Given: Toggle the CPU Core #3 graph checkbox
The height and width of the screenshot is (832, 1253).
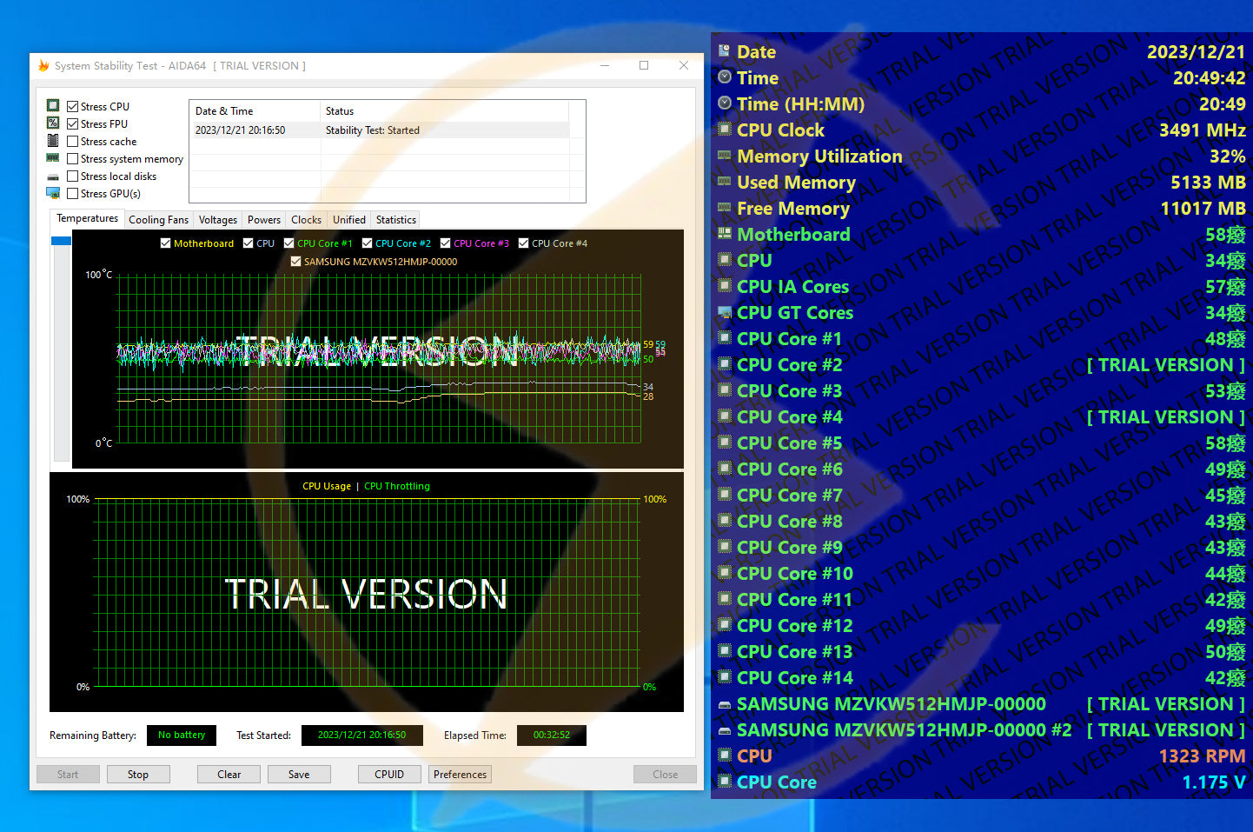Looking at the screenshot, I should tap(446, 243).
